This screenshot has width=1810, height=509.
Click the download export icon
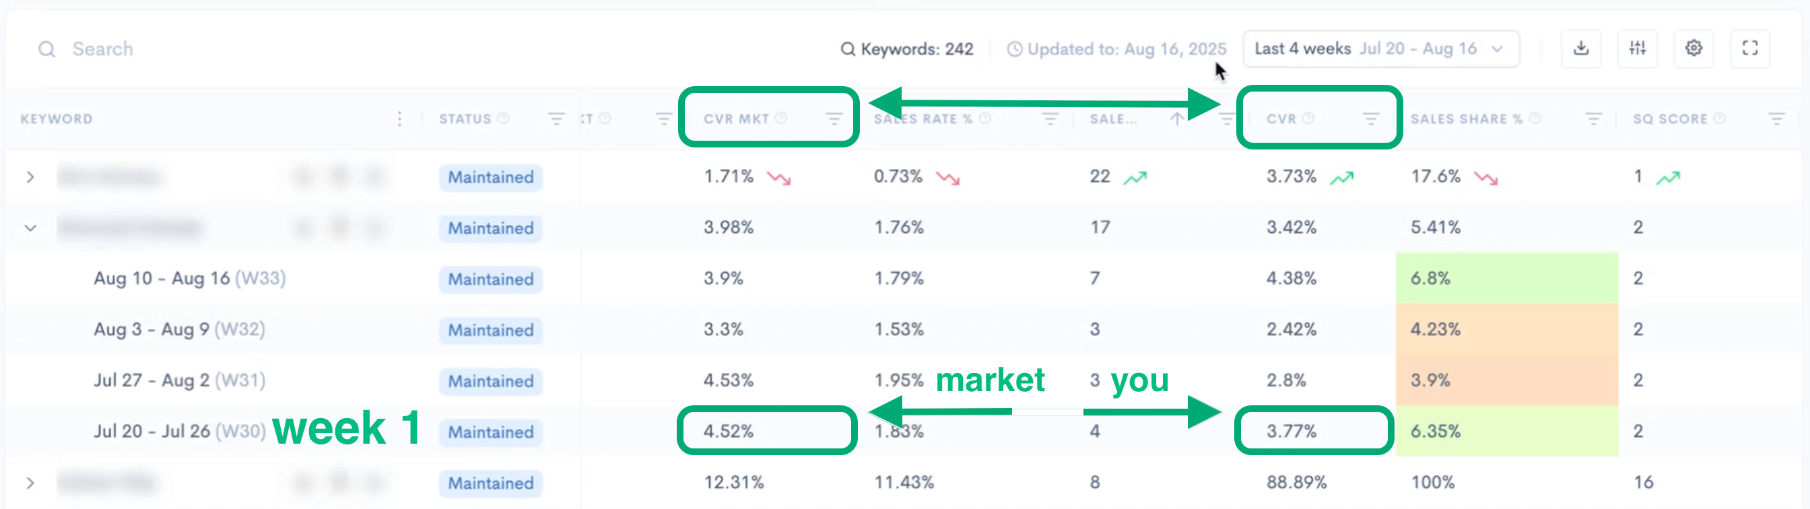click(1581, 48)
